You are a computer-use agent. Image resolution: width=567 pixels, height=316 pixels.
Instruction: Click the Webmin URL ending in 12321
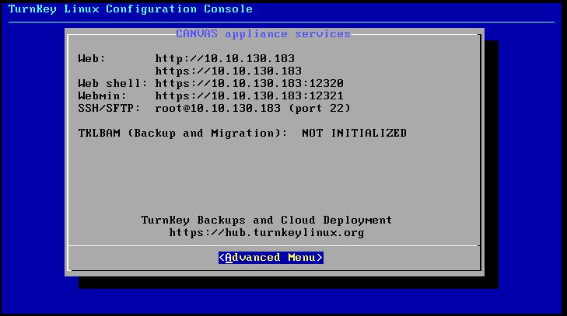click(249, 95)
